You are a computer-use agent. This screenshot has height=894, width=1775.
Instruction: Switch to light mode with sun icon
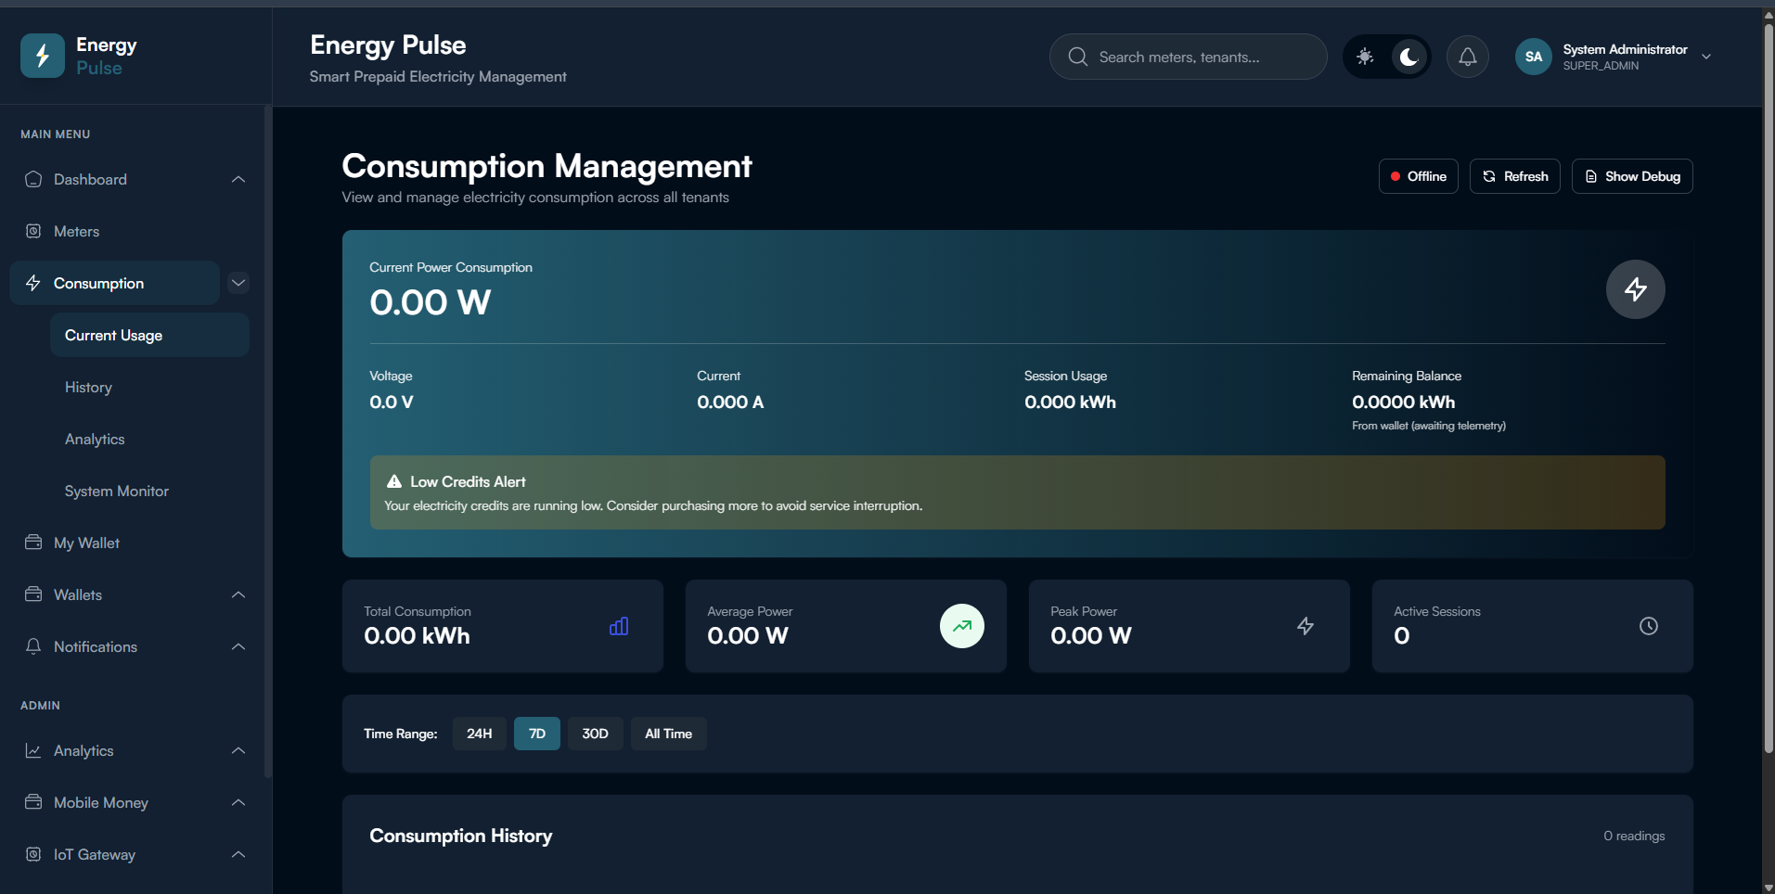pyautogui.click(x=1365, y=57)
